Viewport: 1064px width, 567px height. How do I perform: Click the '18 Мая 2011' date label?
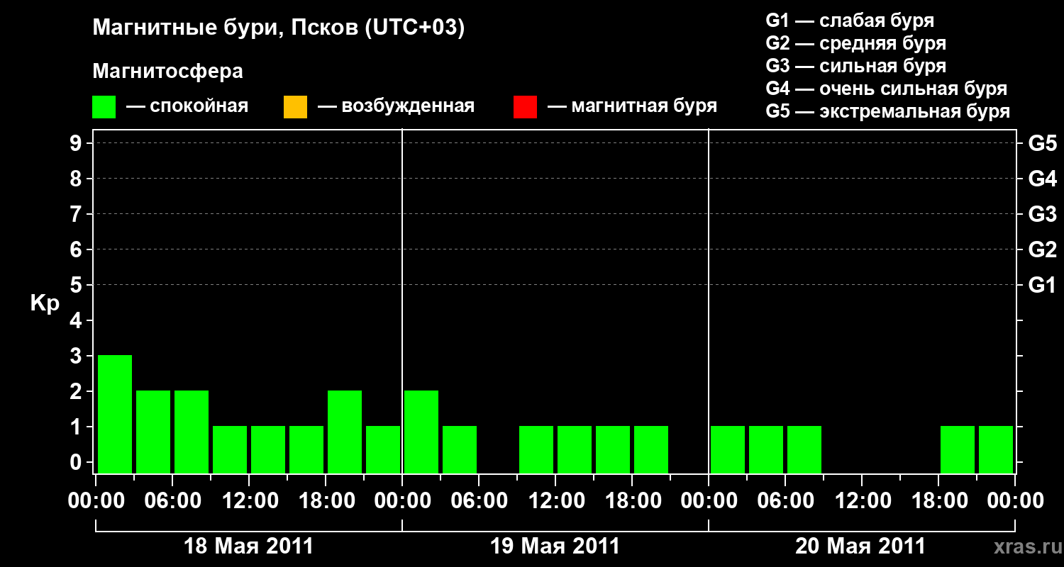[x=248, y=546]
